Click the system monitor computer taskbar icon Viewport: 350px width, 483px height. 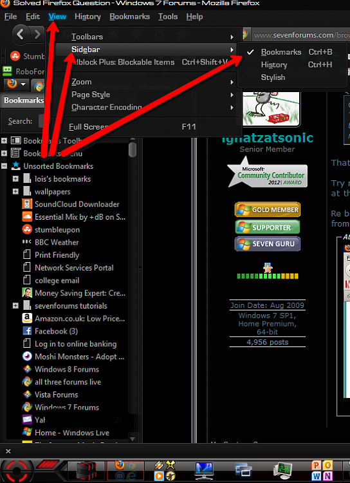[x=282, y=471]
